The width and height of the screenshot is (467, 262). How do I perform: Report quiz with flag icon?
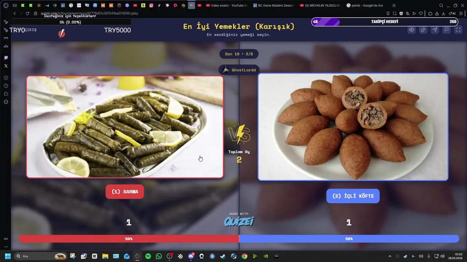point(447,30)
